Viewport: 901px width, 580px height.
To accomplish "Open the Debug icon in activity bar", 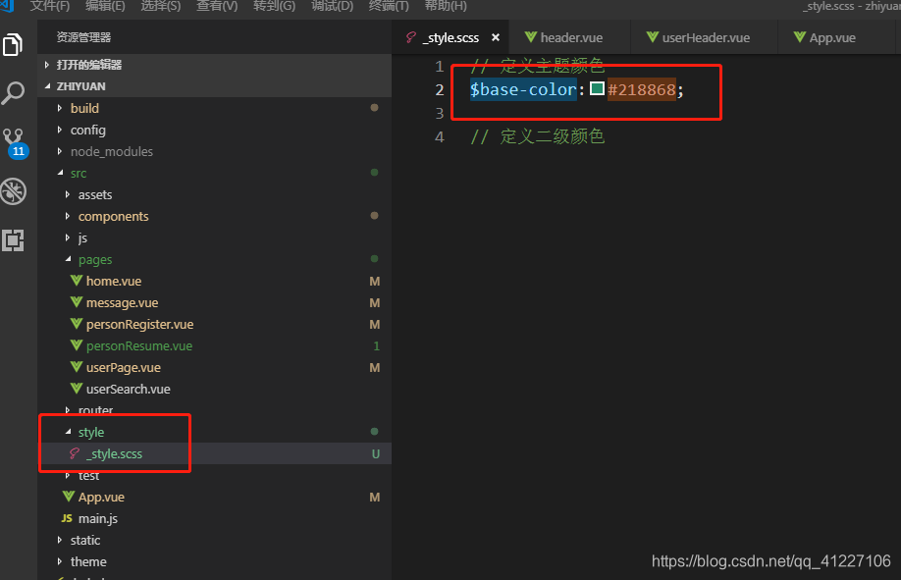I will (x=13, y=191).
